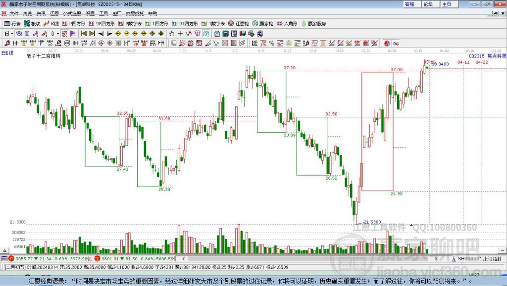Jump to last bar icon

(92, 33)
